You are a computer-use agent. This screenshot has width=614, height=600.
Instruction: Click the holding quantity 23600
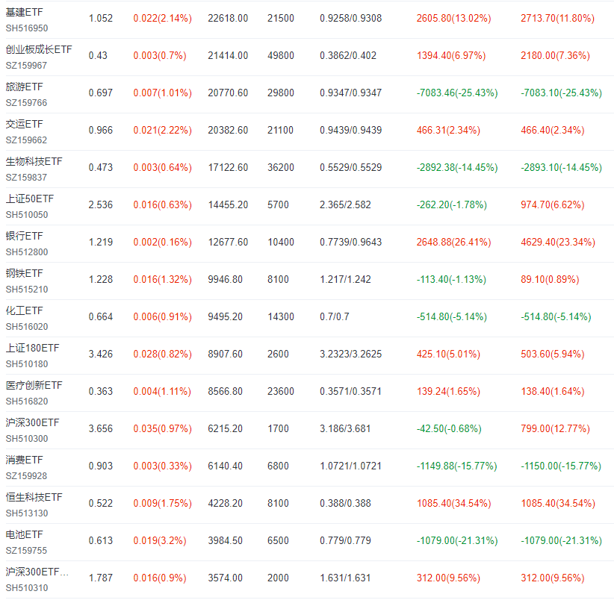tap(281, 392)
